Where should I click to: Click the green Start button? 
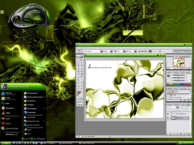click(x=6, y=143)
